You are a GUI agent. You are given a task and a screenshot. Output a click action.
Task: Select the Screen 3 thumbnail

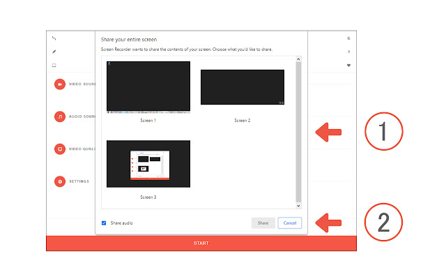tap(148, 164)
